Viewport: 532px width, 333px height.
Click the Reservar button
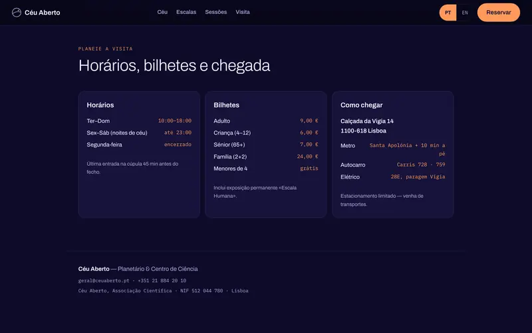[498, 13]
